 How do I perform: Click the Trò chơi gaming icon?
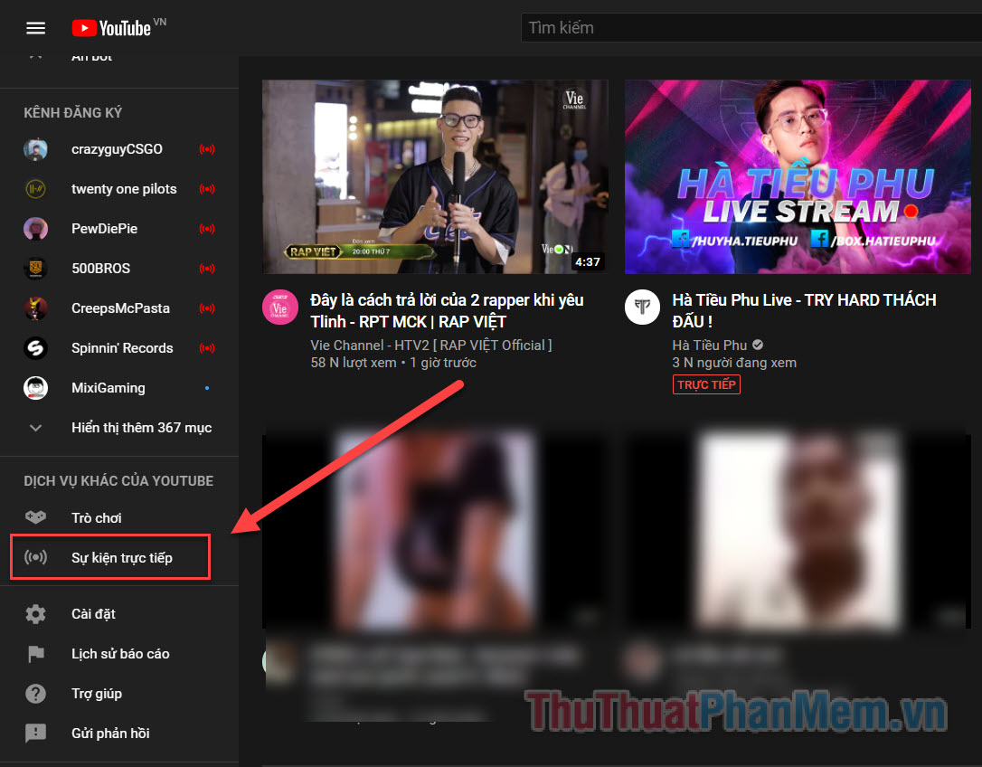pyautogui.click(x=35, y=517)
